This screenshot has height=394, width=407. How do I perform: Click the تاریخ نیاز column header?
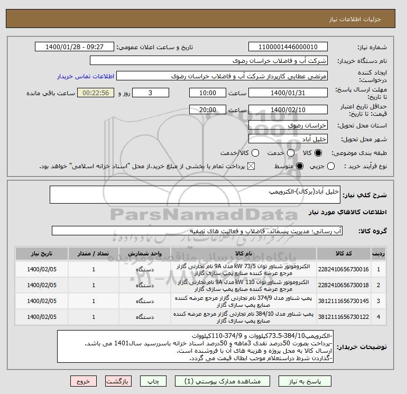pyautogui.click(x=42, y=253)
